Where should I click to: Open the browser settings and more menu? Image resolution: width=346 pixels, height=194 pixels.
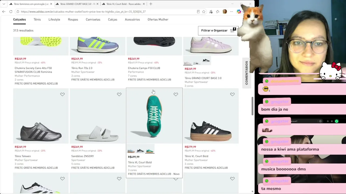pyautogui.click(x=232, y=12)
